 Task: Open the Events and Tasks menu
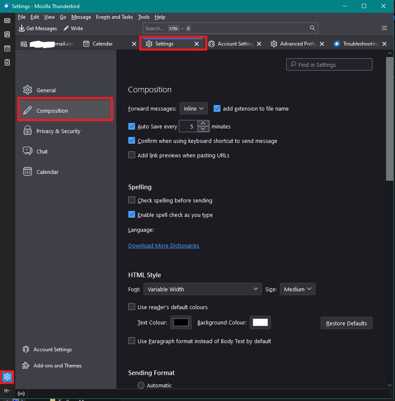(114, 17)
